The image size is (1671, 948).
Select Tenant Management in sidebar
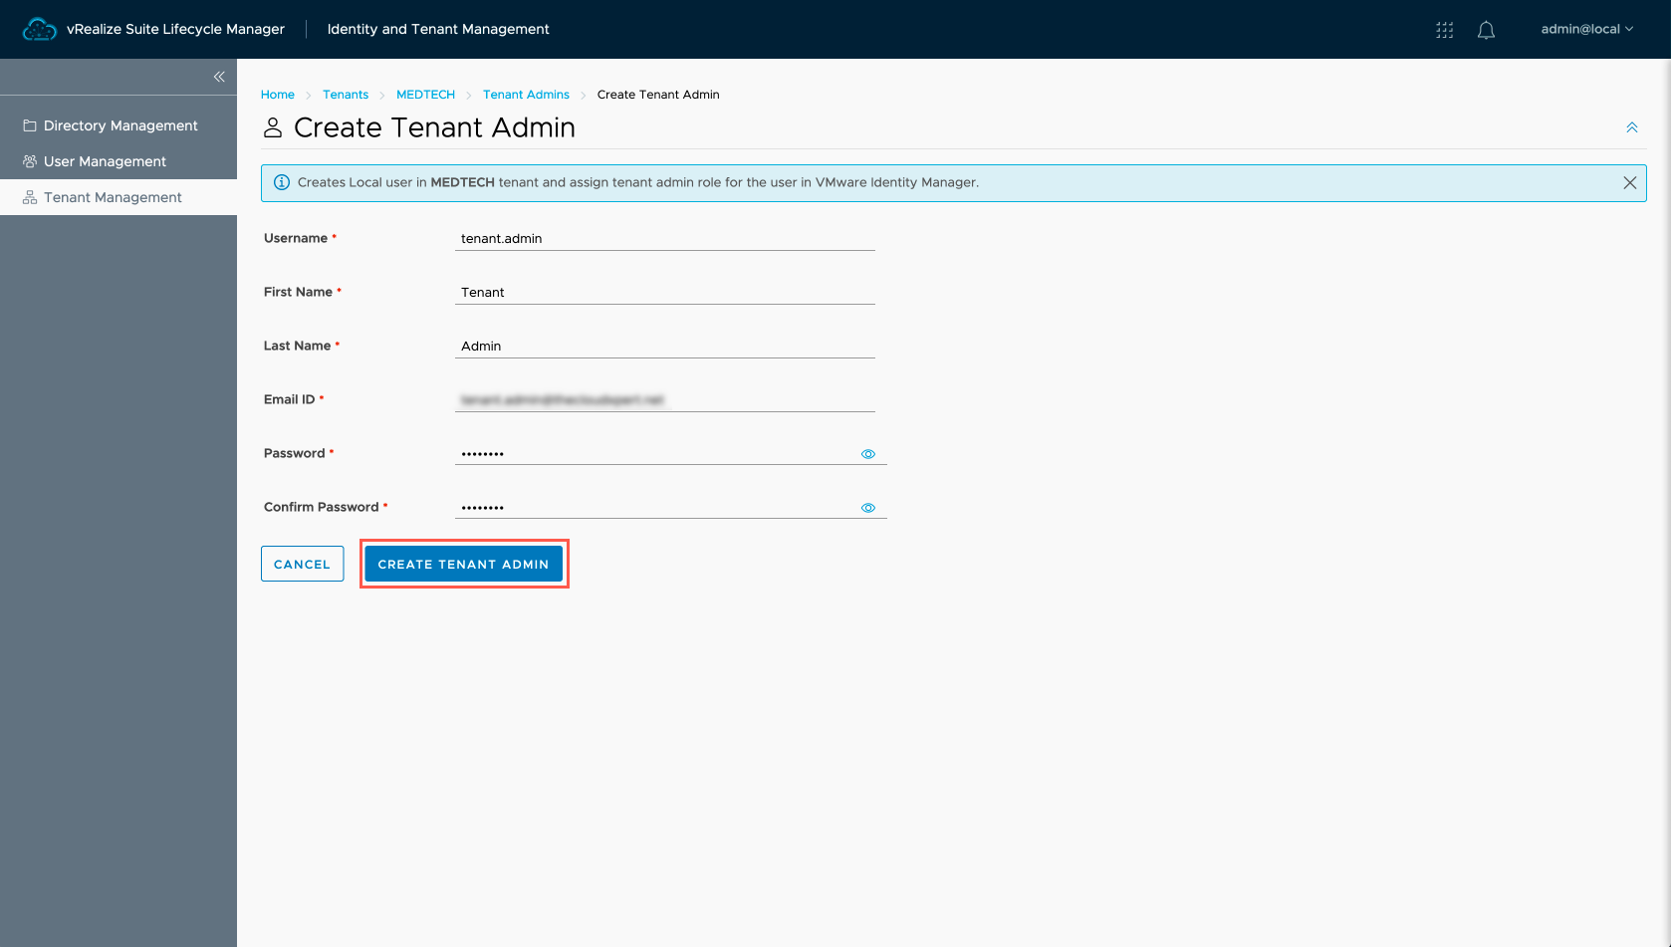point(113,197)
